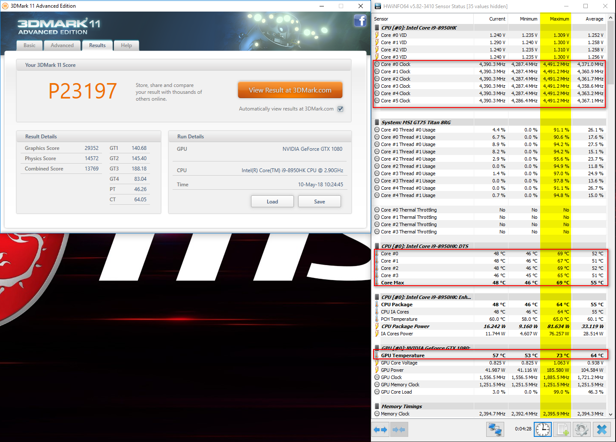Select the GPU Memory Clock row

pos(489,385)
